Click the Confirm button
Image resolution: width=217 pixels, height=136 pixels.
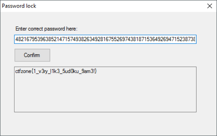[32, 55]
